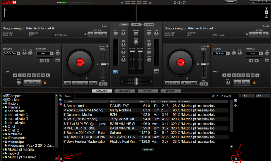This screenshot has width=271, height=163.
Task: Click left sampler REC button
Action: point(57,61)
